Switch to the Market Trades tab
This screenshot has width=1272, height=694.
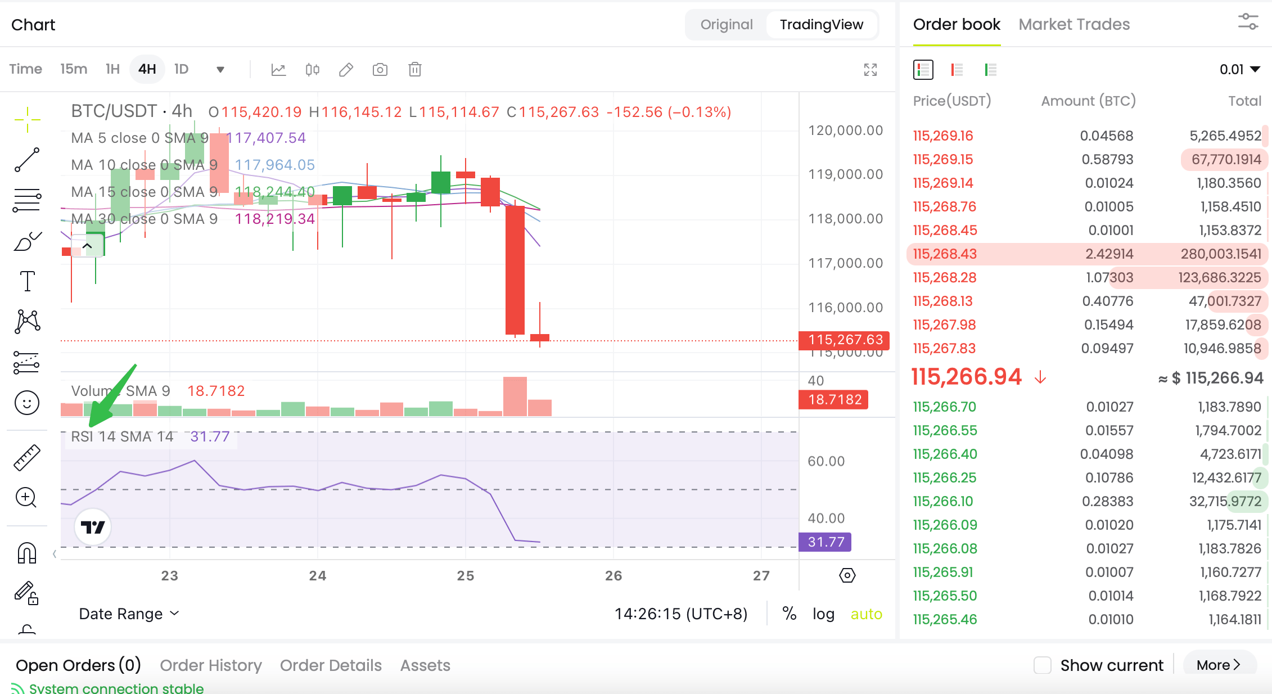[x=1074, y=24]
